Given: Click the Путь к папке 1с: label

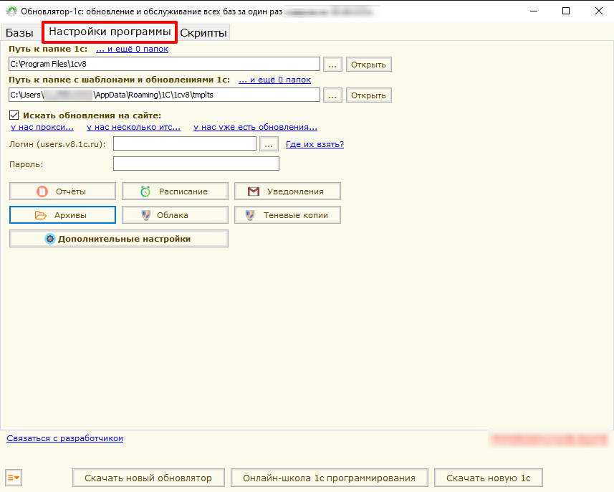Looking at the screenshot, I should [48, 49].
